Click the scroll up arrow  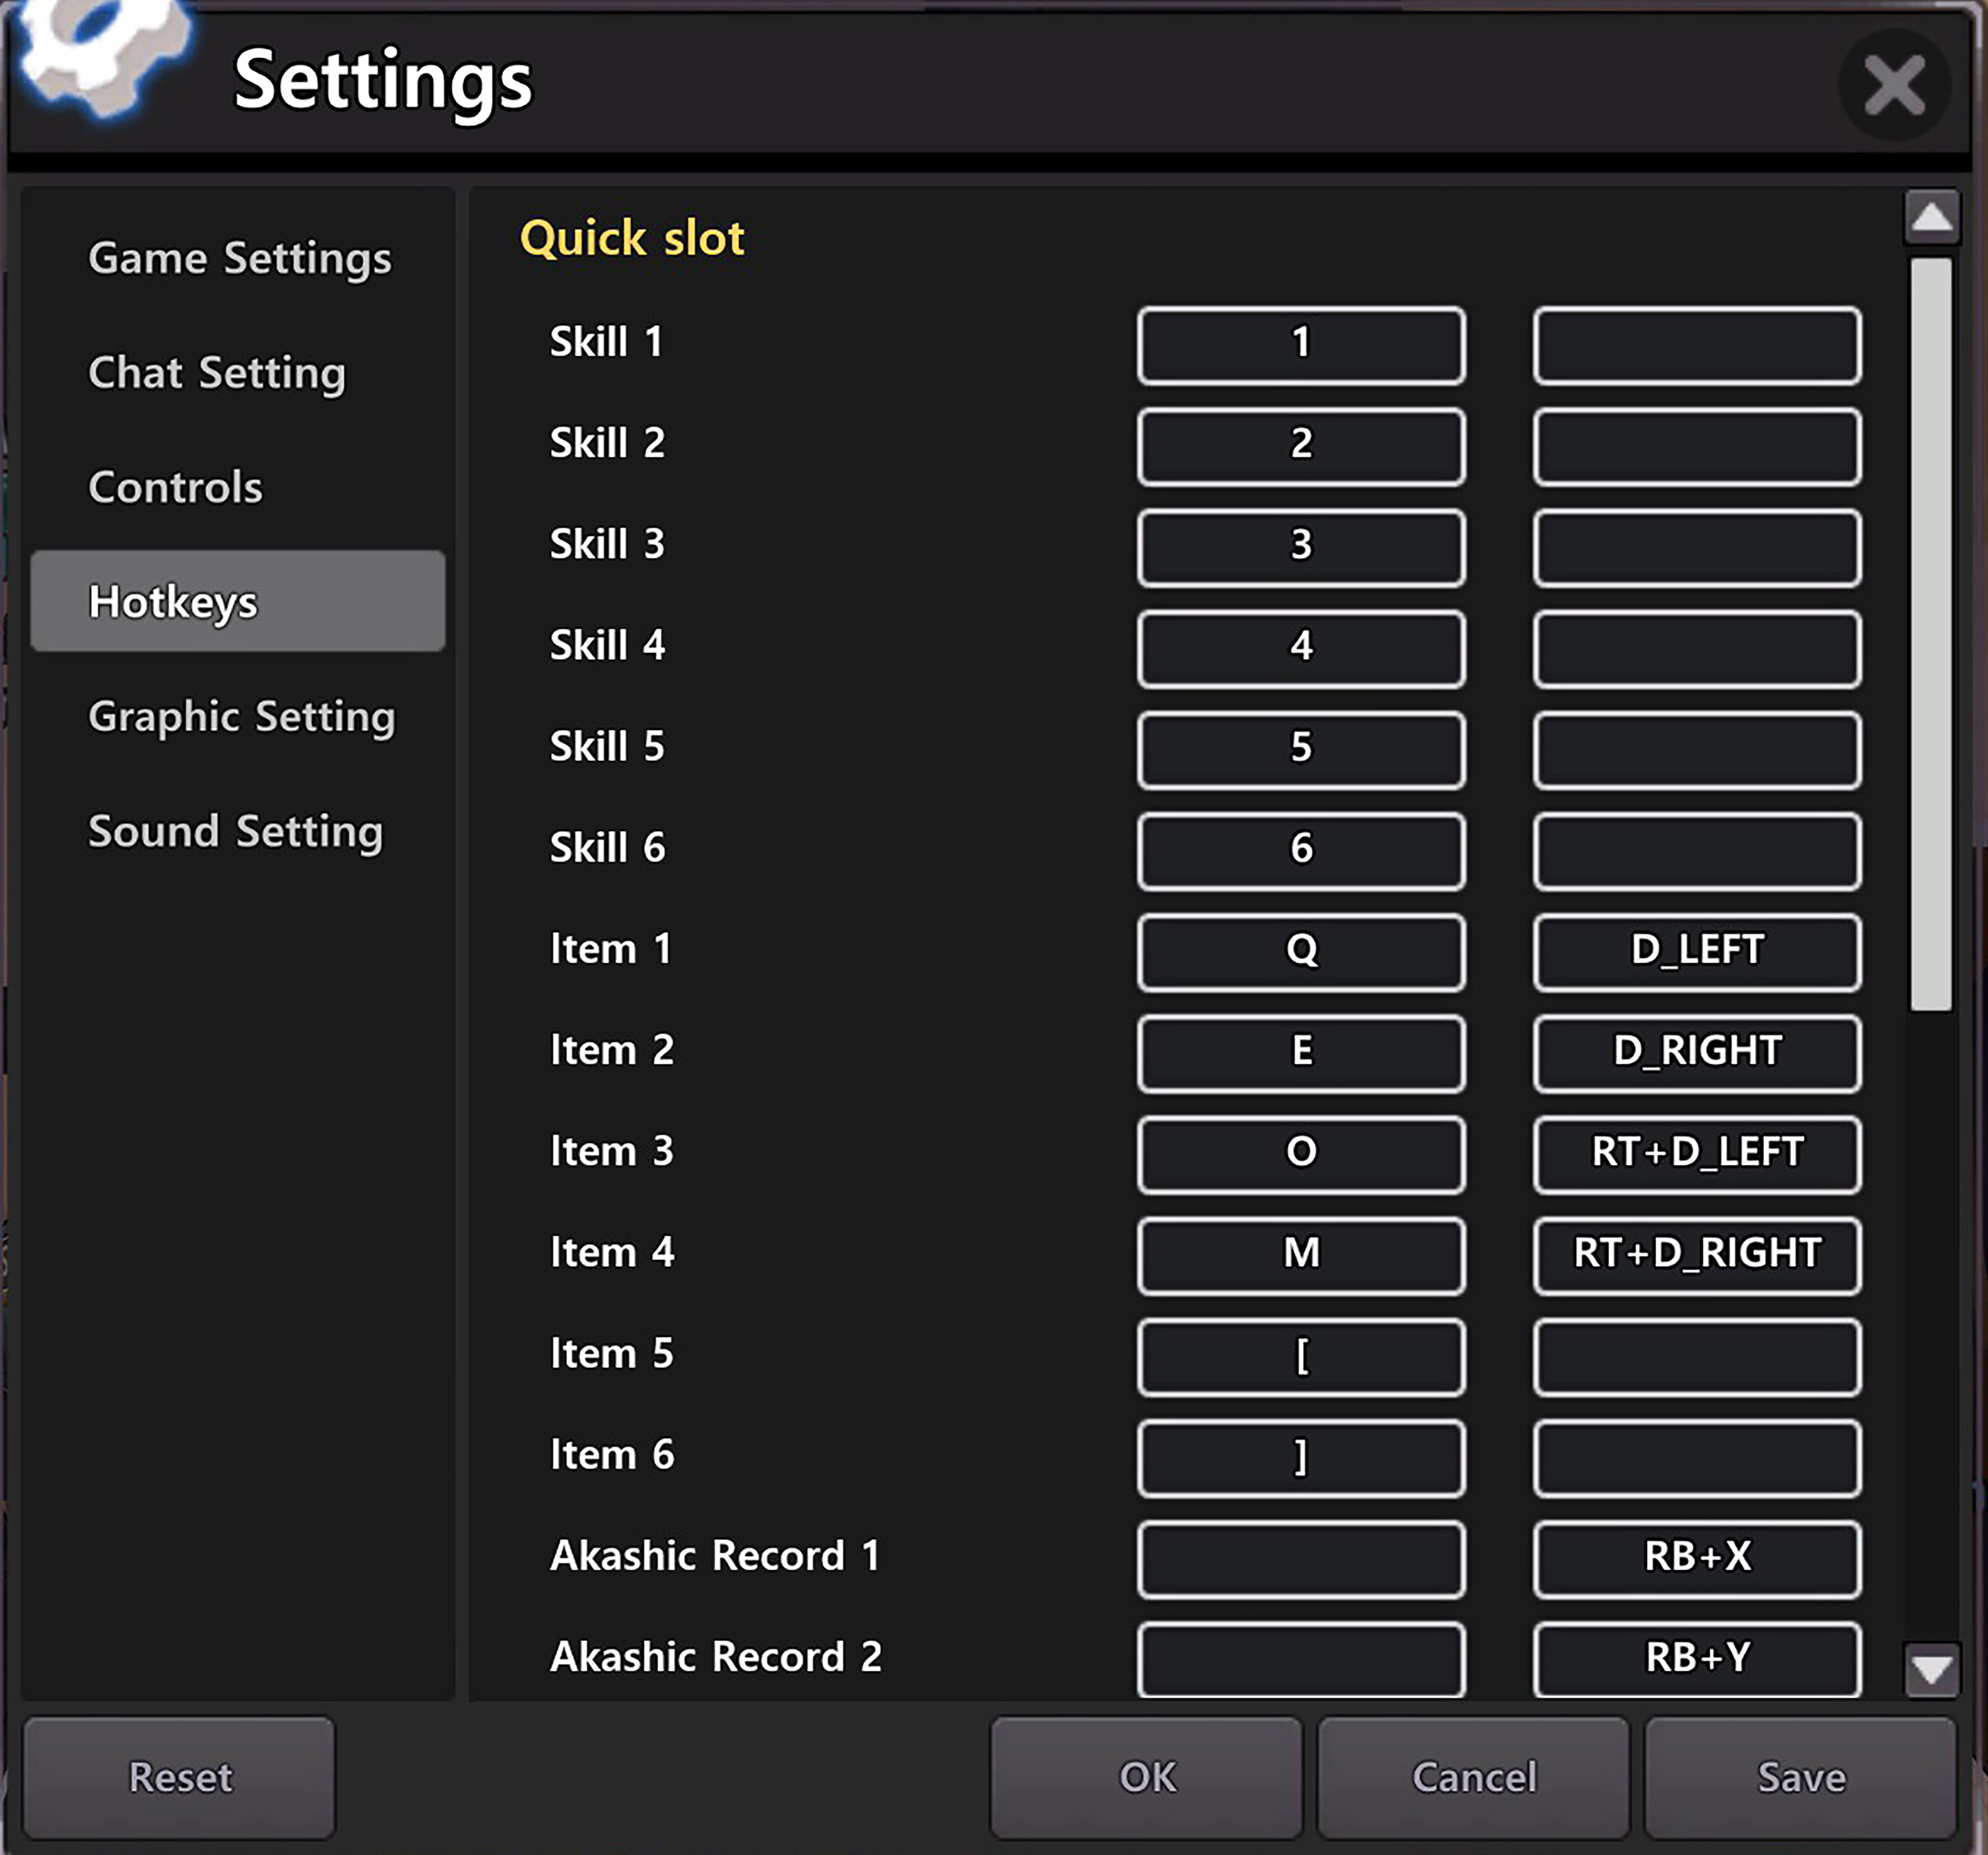coord(1931,217)
